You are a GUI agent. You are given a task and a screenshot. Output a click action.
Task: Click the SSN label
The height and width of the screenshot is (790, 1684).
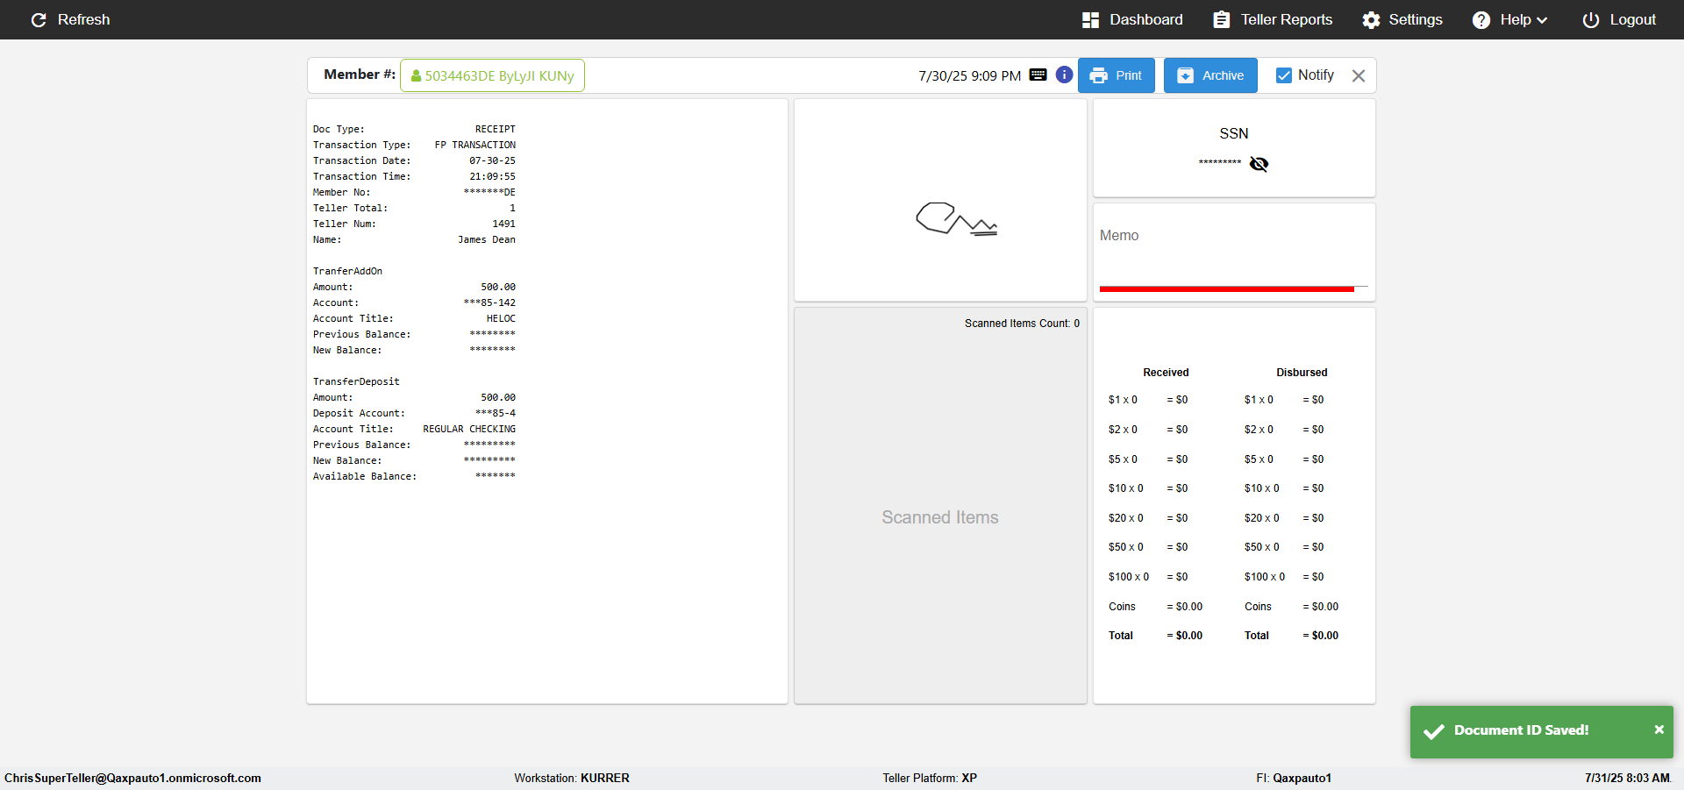pyautogui.click(x=1233, y=133)
